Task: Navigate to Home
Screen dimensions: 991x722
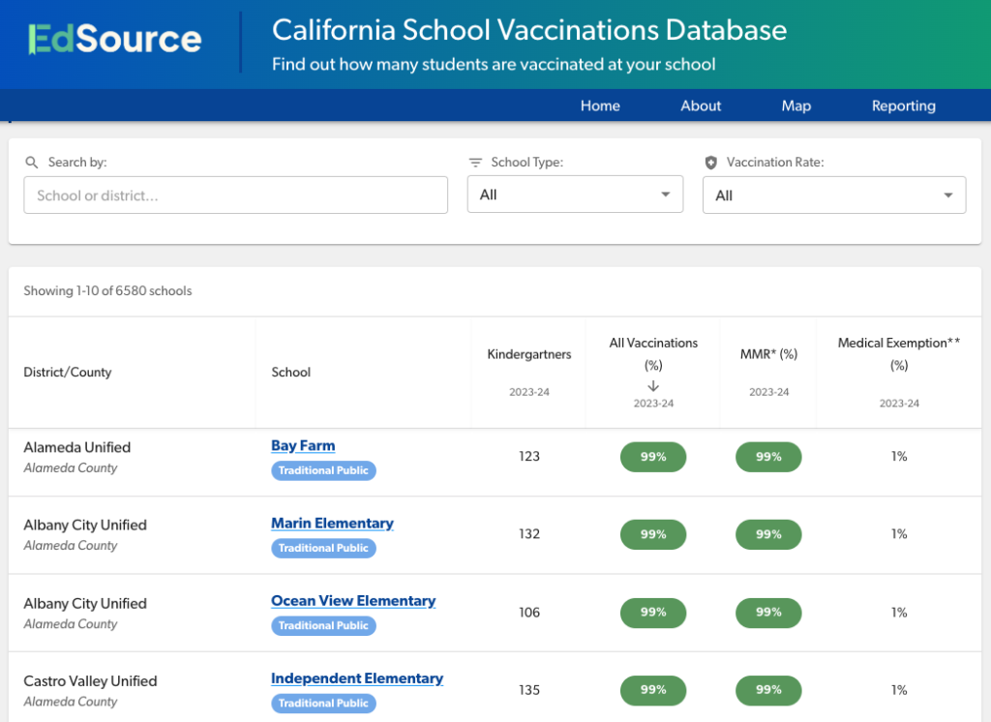Action: [x=600, y=105]
